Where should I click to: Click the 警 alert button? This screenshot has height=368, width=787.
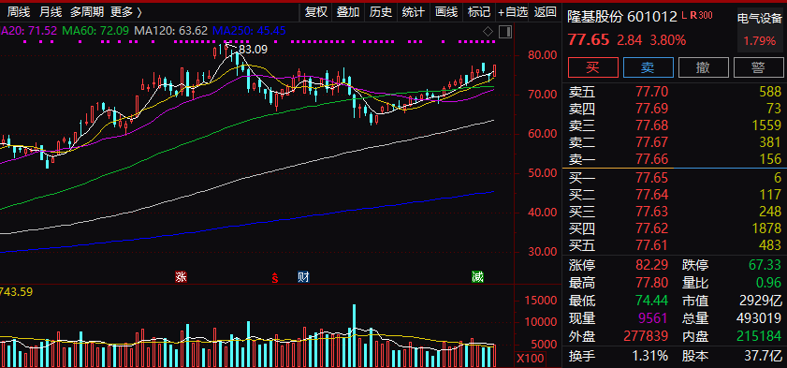758,67
